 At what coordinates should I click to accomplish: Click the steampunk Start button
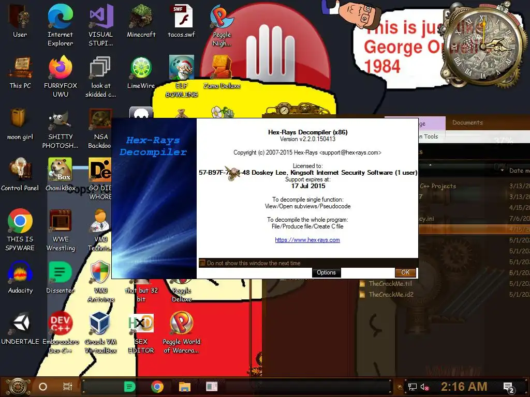18,387
